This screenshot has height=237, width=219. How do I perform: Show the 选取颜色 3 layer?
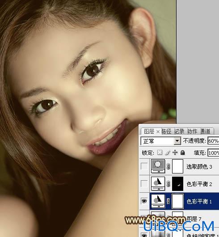144,166
